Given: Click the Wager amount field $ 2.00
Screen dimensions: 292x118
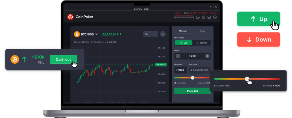Looking at the screenshot, I should pos(192,56).
